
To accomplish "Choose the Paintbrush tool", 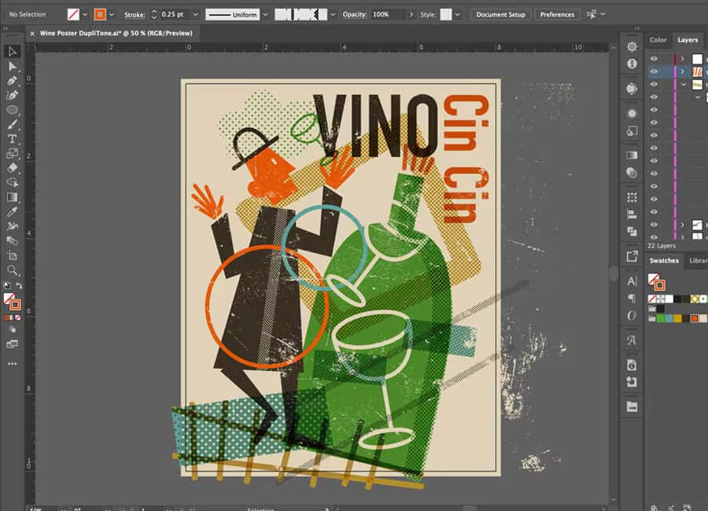I will pos(13,124).
